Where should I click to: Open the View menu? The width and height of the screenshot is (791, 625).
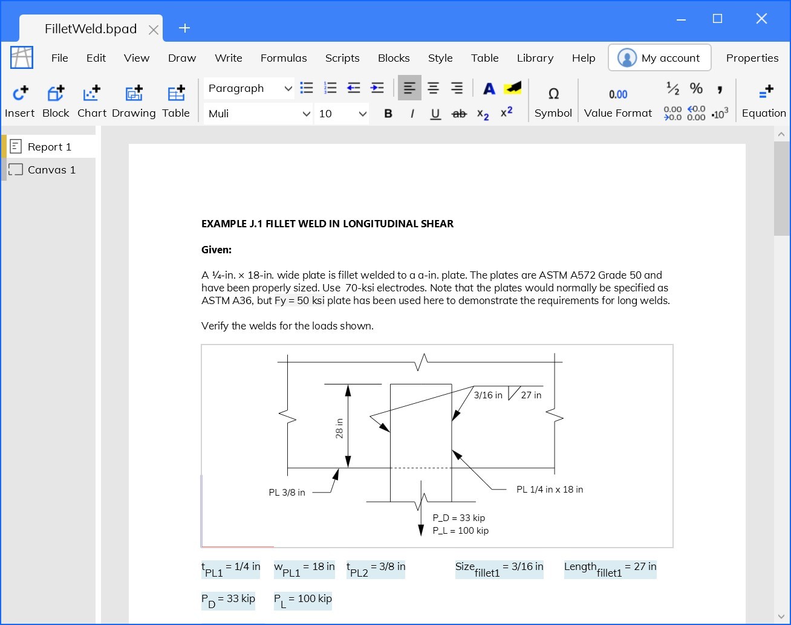point(137,58)
